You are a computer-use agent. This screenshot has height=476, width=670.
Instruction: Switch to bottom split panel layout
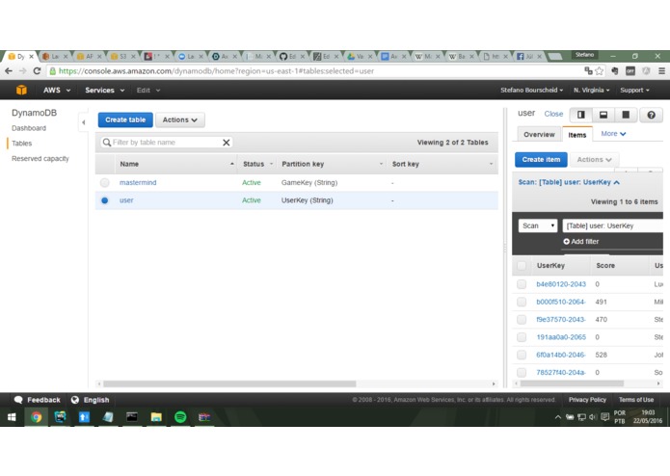(x=603, y=115)
